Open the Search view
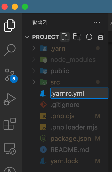This screenshot has height=172, width=112. pyautogui.click(x=10, y=50)
